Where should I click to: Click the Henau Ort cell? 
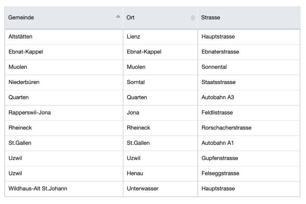click(x=160, y=174)
